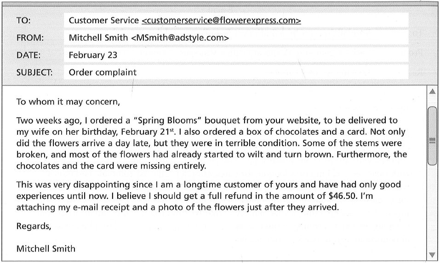440x263 pixels.
Task: Click the vertical scrollbar thumb
Action: [433, 136]
